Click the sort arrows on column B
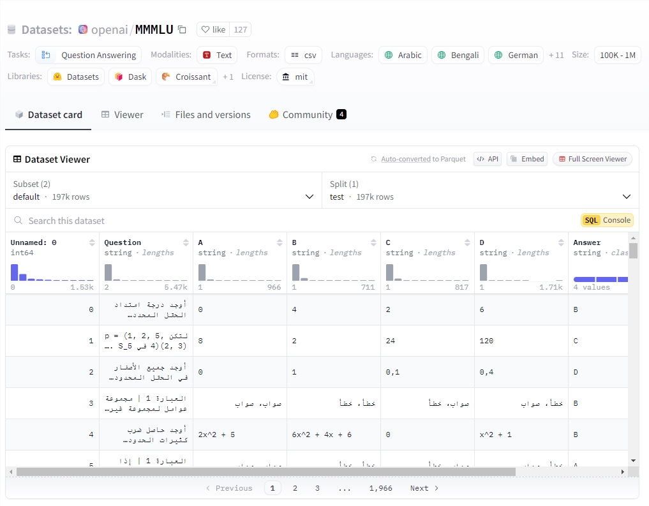 coord(373,242)
